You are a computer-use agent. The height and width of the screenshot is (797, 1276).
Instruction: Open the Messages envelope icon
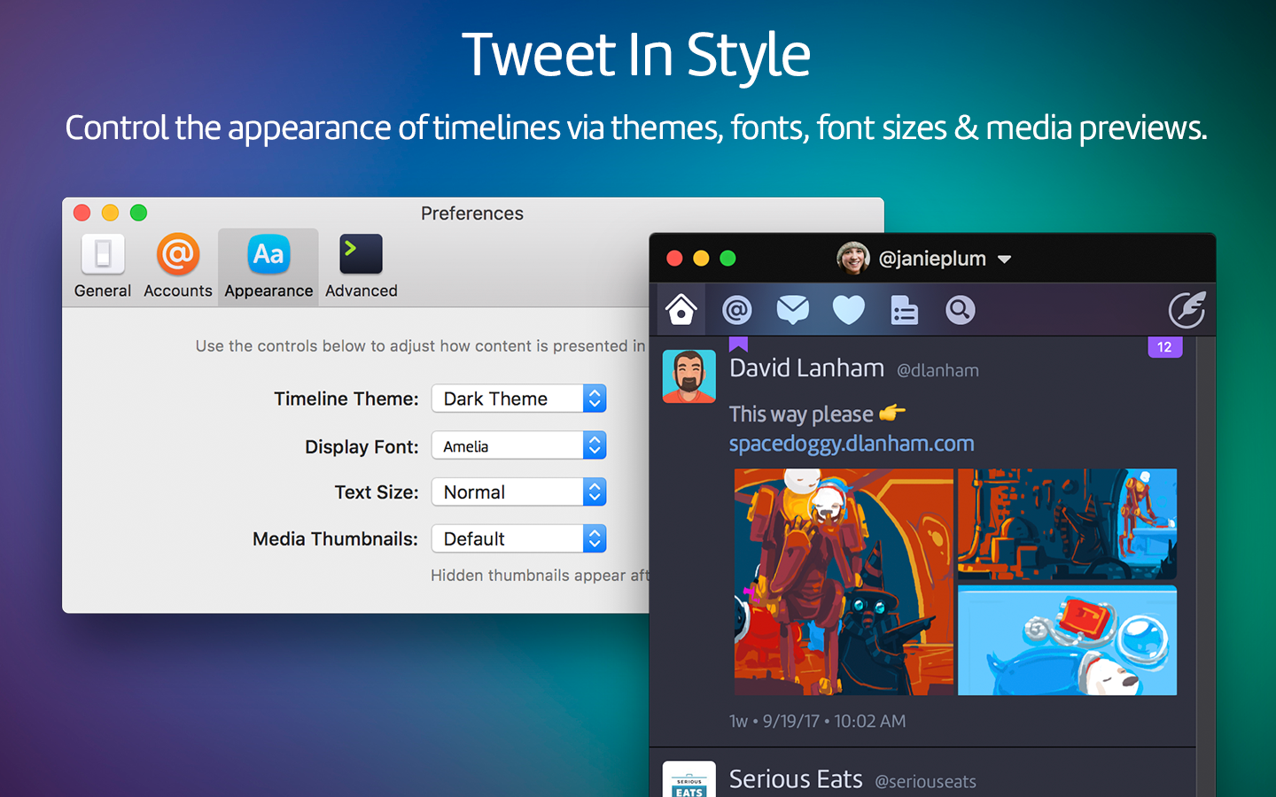793,310
